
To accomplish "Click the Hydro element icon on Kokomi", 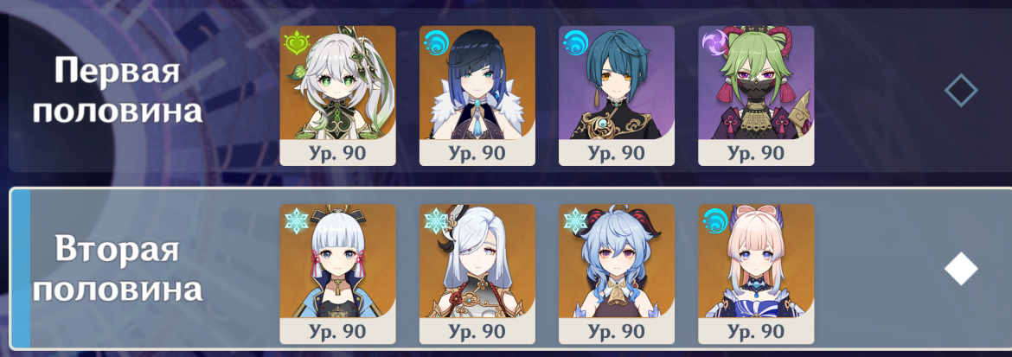I will point(714,221).
